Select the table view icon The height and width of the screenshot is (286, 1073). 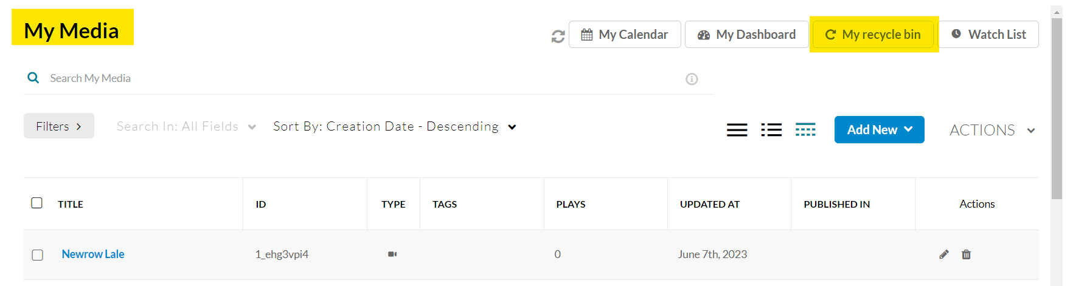805,130
